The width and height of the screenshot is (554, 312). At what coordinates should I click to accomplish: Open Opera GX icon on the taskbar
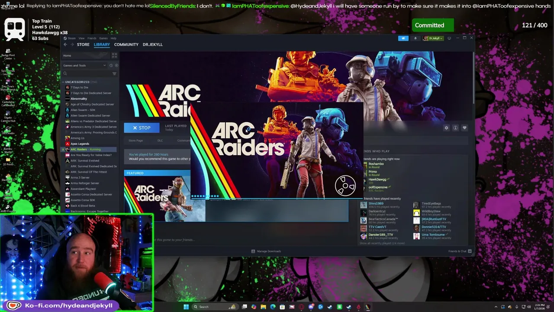pos(301,307)
